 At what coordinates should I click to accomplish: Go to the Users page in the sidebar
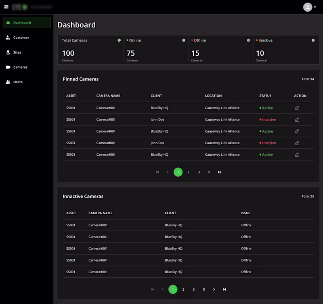(18, 82)
